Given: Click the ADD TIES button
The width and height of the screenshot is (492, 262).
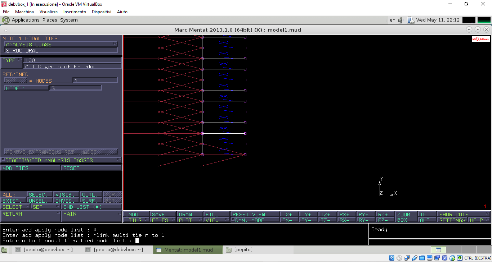Looking at the screenshot, I should click(x=31, y=168).
